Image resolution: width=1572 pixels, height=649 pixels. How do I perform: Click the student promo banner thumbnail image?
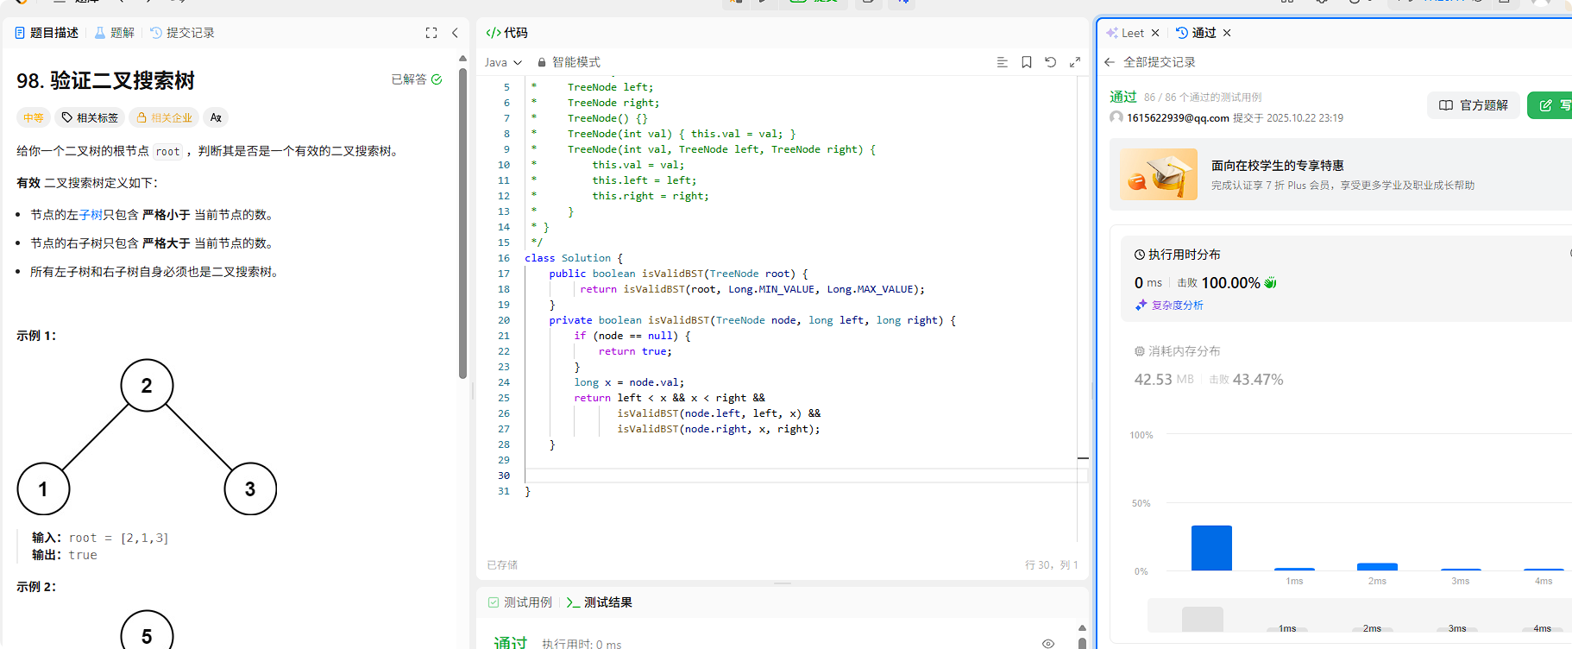click(1159, 174)
